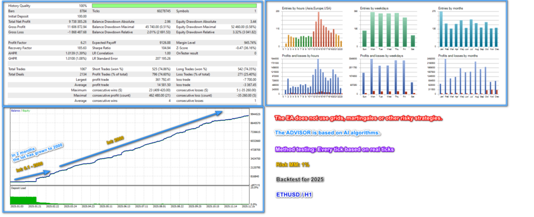Screen dimensions: 534x217
Task: Click the Sat bar in Entries by weekdays
Action: click(413, 41)
